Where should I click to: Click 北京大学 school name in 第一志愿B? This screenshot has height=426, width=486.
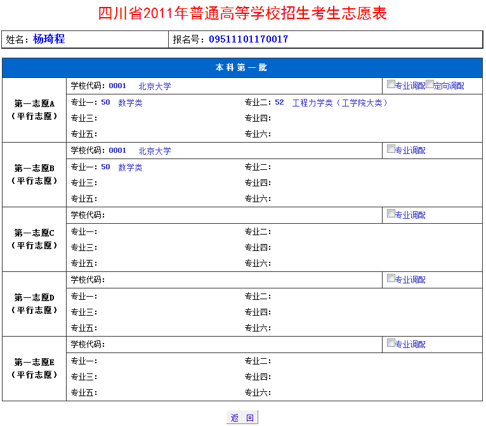155,151
